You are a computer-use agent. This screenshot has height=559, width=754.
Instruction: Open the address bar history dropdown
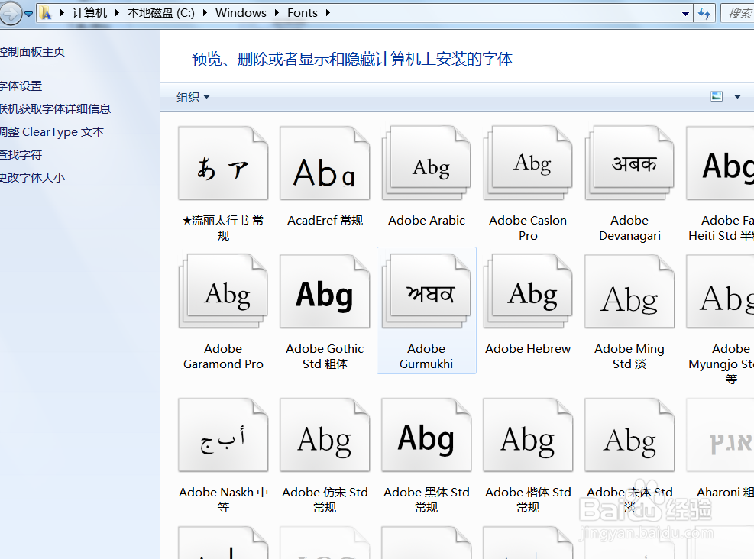point(686,14)
